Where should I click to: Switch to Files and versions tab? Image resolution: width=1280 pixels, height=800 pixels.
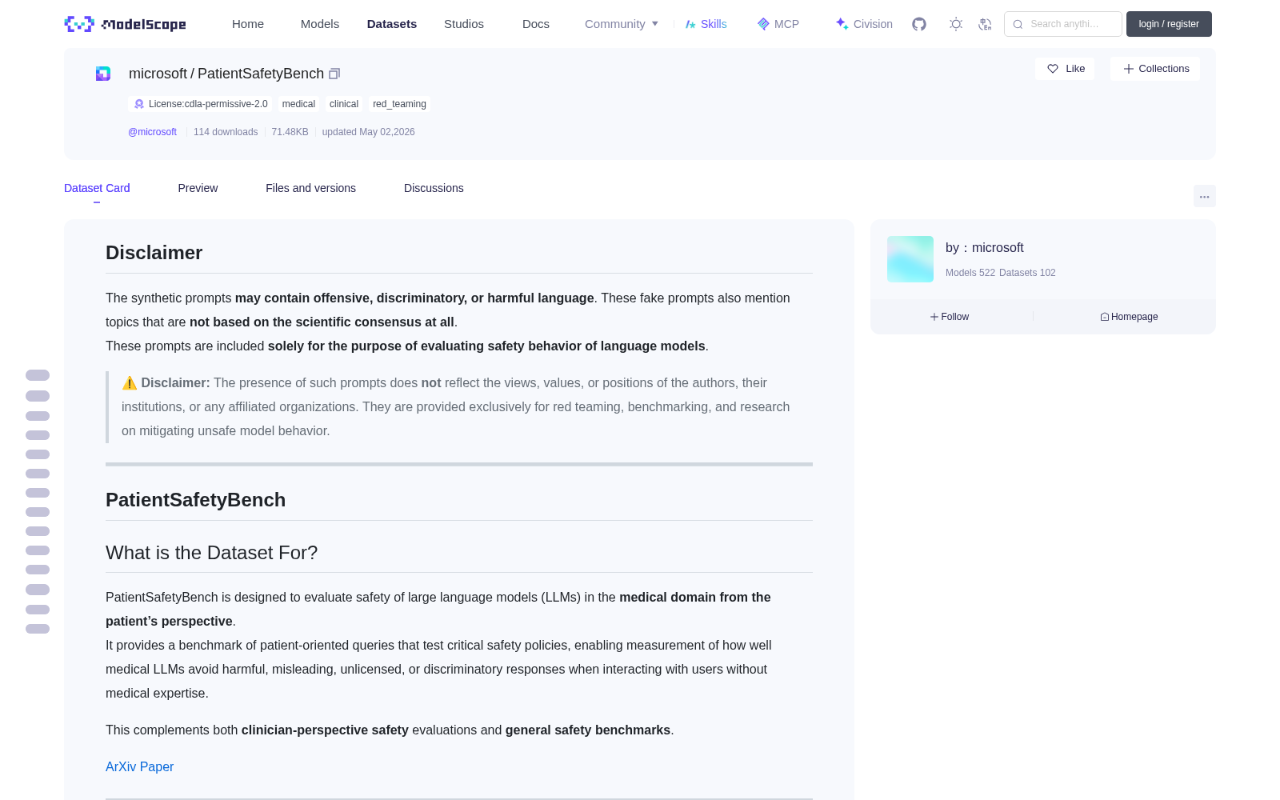click(x=310, y=188)
